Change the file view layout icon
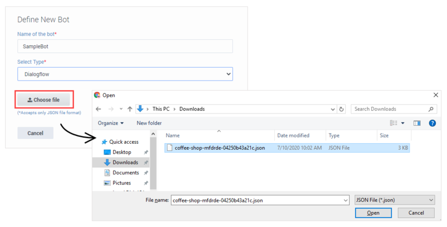 pos(394,123)
